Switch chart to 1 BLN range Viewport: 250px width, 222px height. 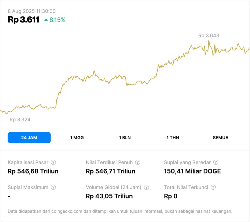pyautogui.click(x=125, y=138)
